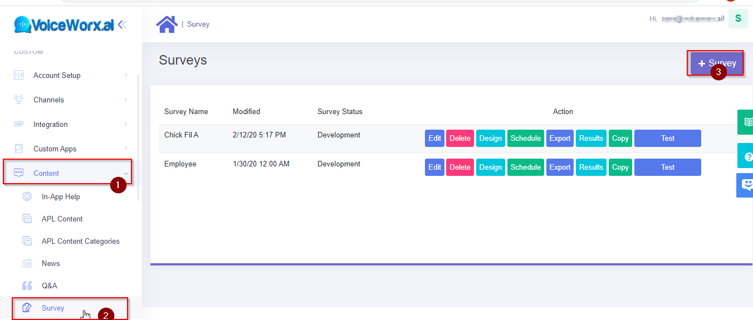View Results of Chick Fil A survey
This screenshot has height=320, width=753.
coord(591,139)
